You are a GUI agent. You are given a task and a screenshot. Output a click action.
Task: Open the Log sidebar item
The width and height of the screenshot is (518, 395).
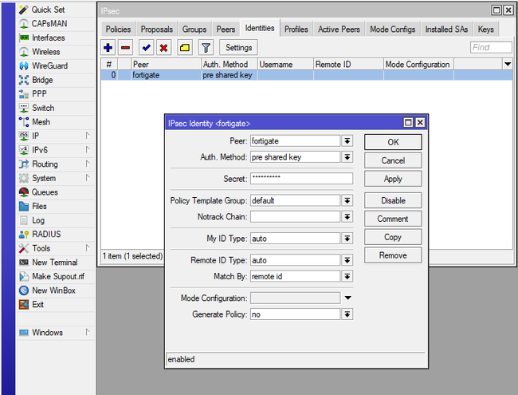[38, 220]
